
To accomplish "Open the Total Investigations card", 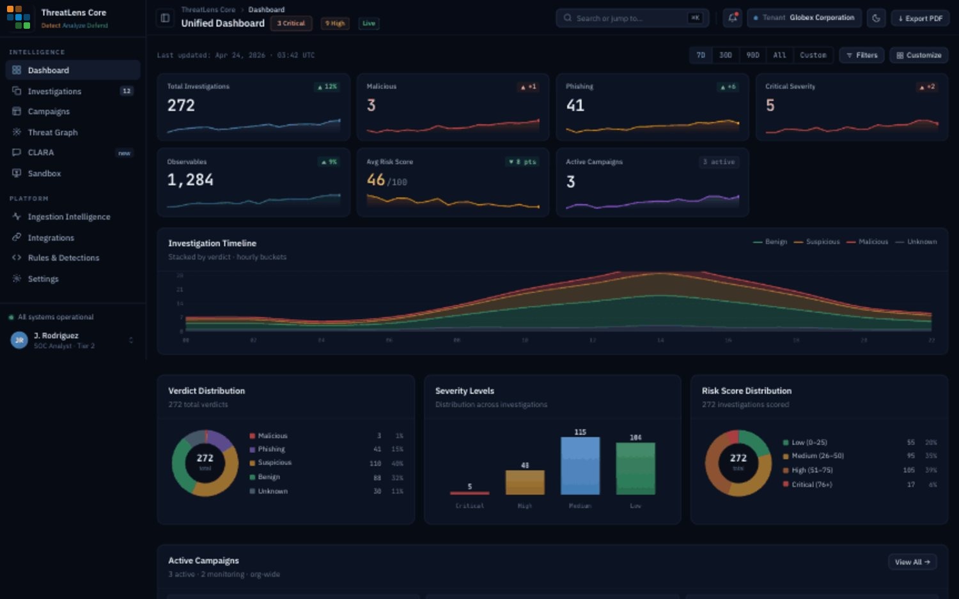I will (x=253, y=107).
